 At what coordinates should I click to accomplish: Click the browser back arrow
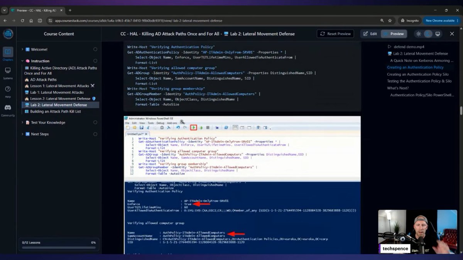pos(5,20)
